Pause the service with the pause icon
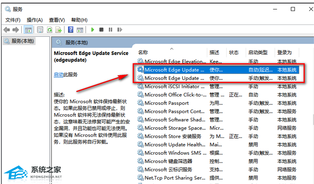Viewport: 314px width, 184px height. point(110,30)
